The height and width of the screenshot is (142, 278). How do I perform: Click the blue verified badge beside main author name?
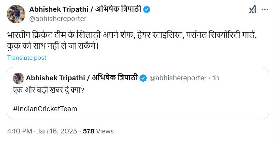click(147, 10)
